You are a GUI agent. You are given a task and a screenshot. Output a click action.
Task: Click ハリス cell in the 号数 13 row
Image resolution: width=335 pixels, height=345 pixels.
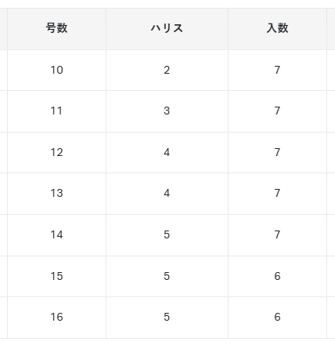click(167, 194)
